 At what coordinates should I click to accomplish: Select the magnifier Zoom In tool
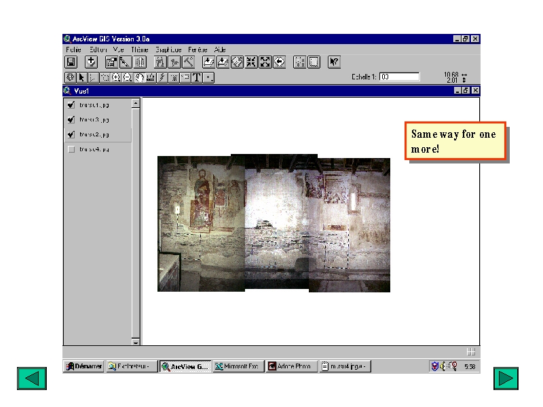point(116,77)
